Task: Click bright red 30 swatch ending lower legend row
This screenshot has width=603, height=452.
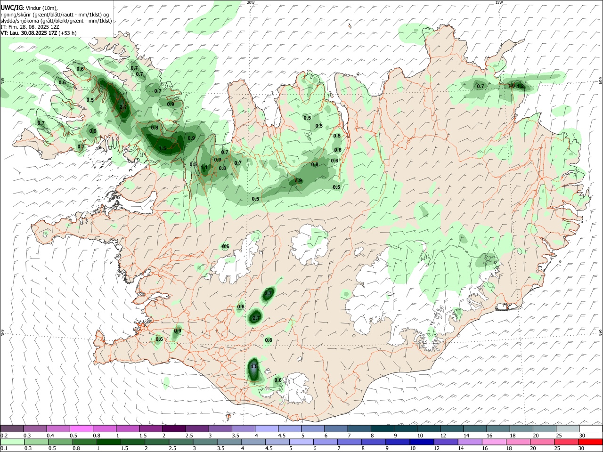Action: (x=591, y=442)
